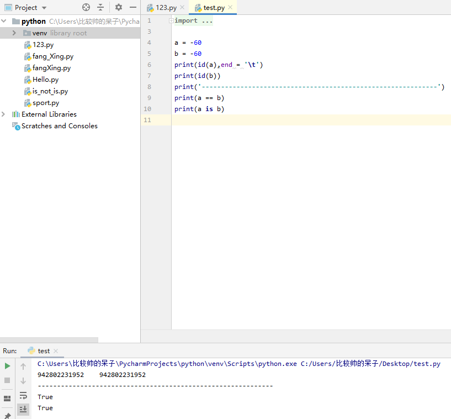Close the test.py editor tab

pyautogui.click(x=230, y=8)
